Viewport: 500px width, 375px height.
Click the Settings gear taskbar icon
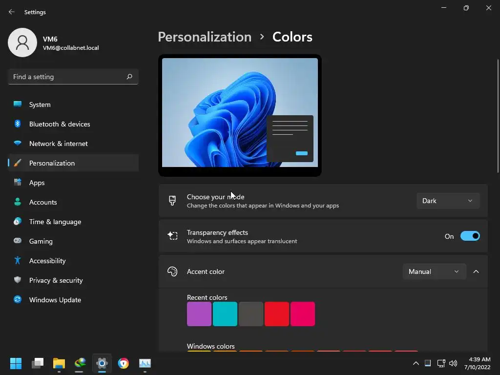click(102, 363)
